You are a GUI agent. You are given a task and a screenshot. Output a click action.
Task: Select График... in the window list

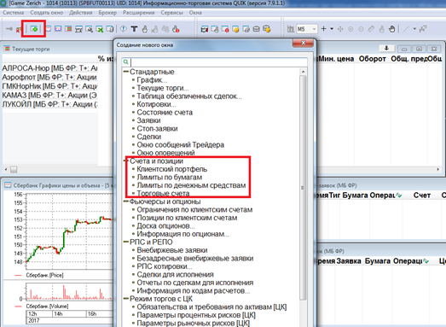click(152, 80)
